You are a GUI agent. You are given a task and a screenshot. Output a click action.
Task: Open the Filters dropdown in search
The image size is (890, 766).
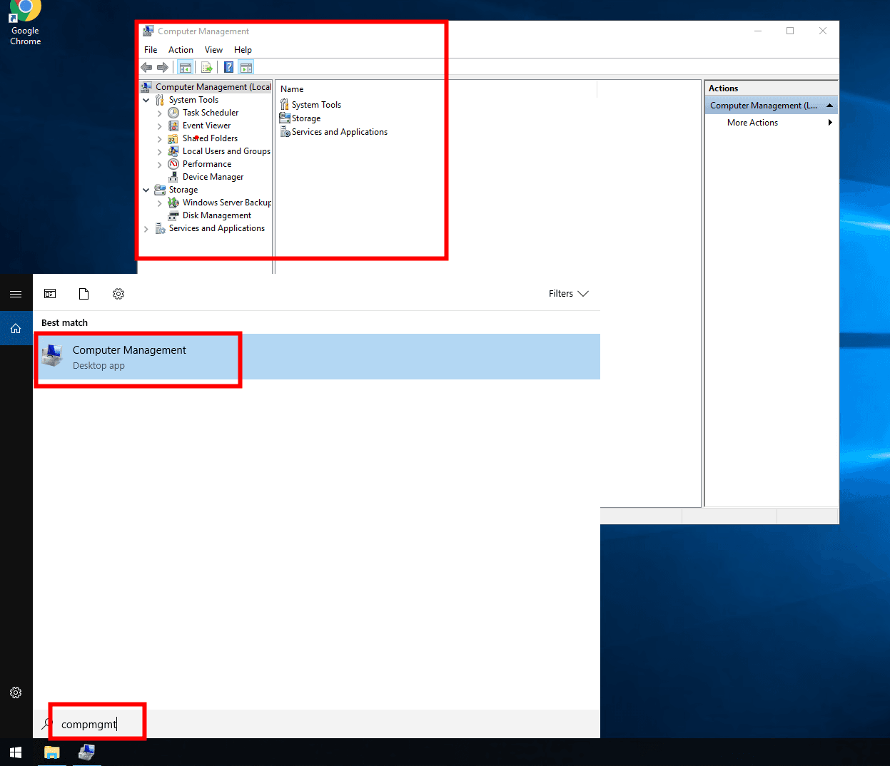click(568, 294)
